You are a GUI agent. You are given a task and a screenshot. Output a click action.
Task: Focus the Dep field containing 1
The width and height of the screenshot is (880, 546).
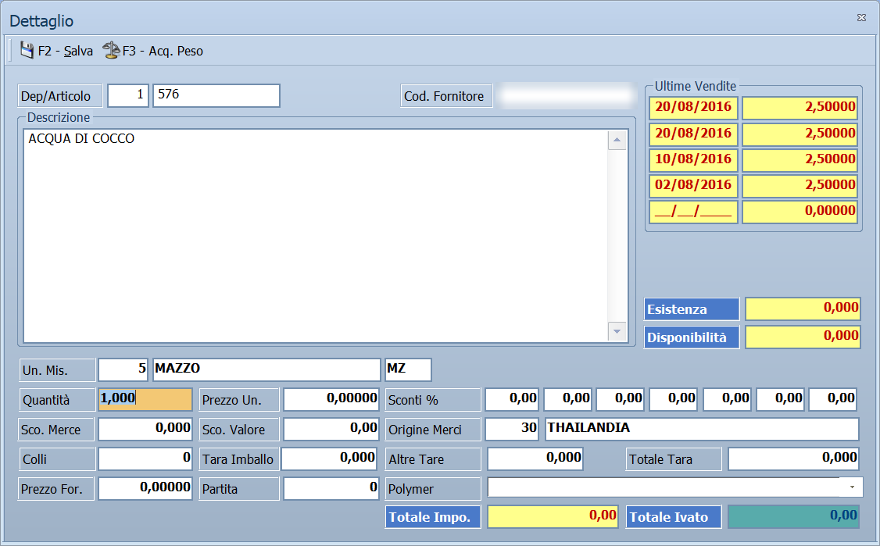(x=128, y=95)
